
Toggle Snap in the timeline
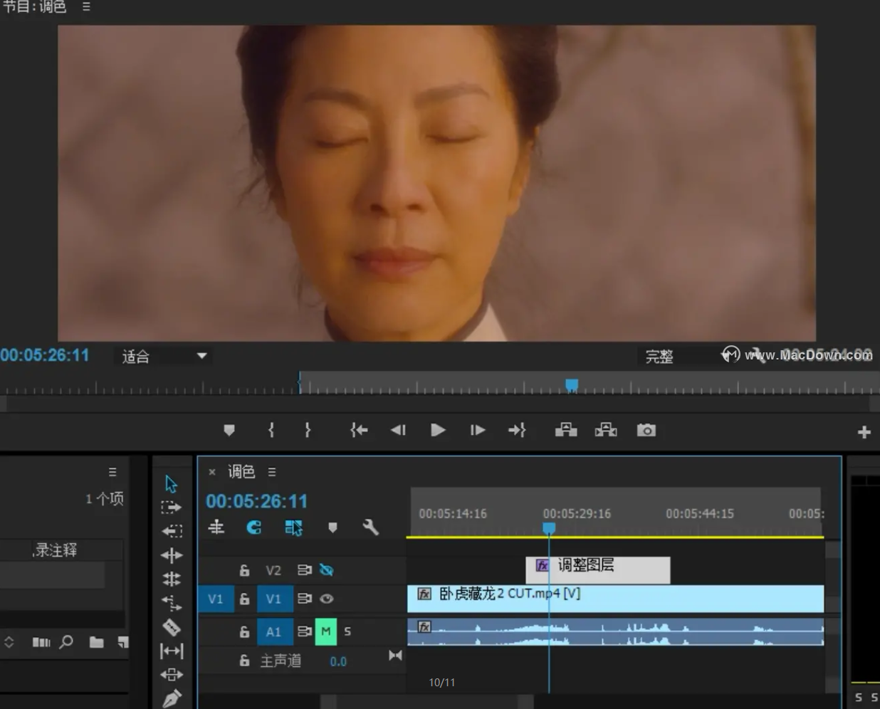point(254,527)
